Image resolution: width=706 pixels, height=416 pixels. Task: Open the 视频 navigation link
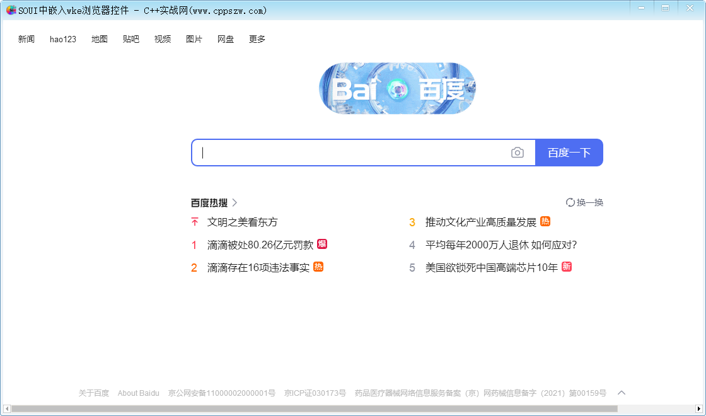163,39
